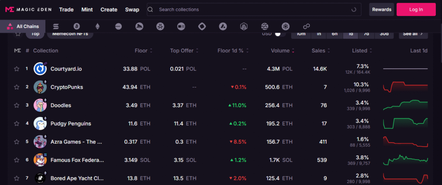442x185 pixels.
Task: Switch to the Memecoin NFTs tab
Action: point(70,34)
